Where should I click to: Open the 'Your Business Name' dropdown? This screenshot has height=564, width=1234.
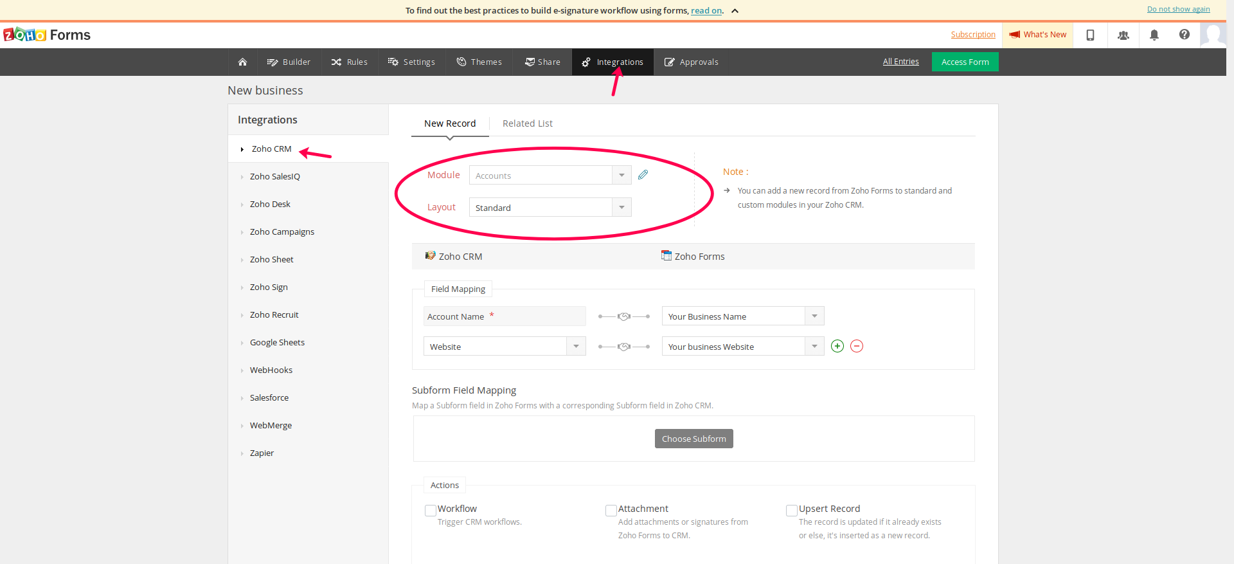(x=743, y=316)
